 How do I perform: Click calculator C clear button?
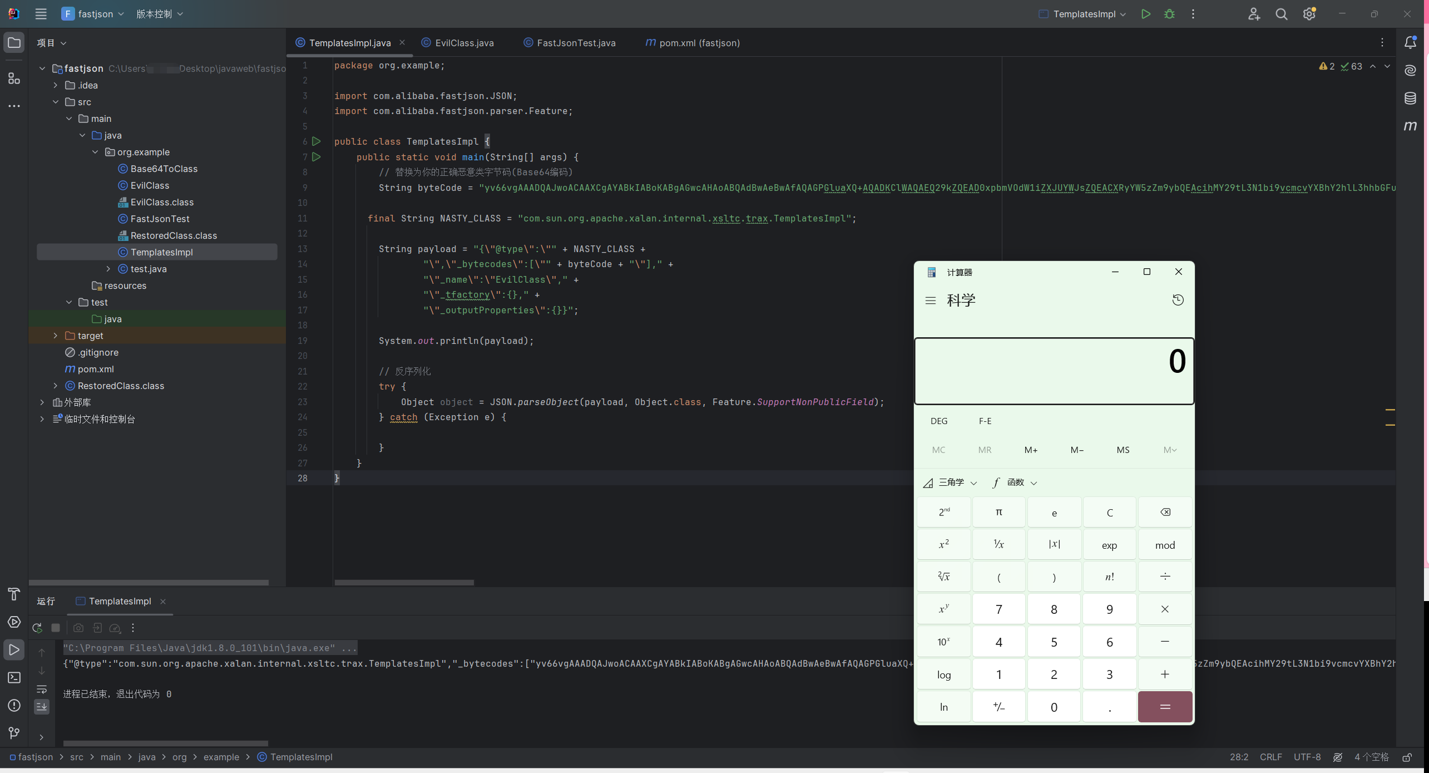1109,512
